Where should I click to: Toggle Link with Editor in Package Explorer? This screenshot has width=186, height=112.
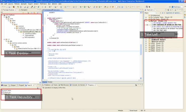pos(34,13)
